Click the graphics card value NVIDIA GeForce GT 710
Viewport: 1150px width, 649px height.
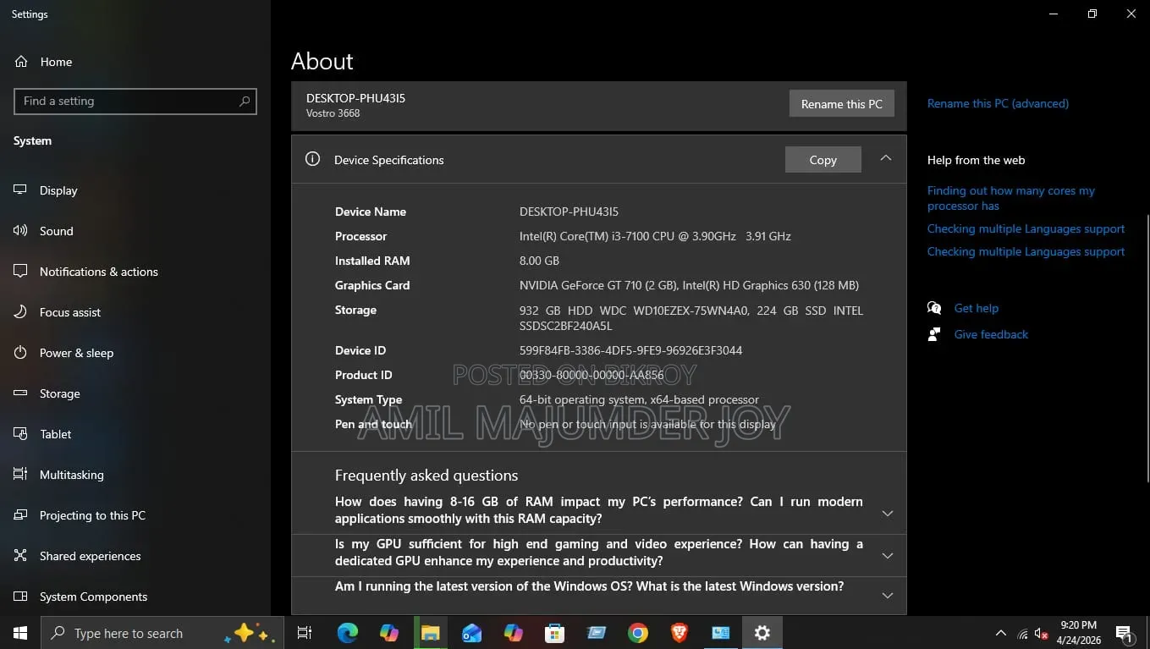coord(689,285)
